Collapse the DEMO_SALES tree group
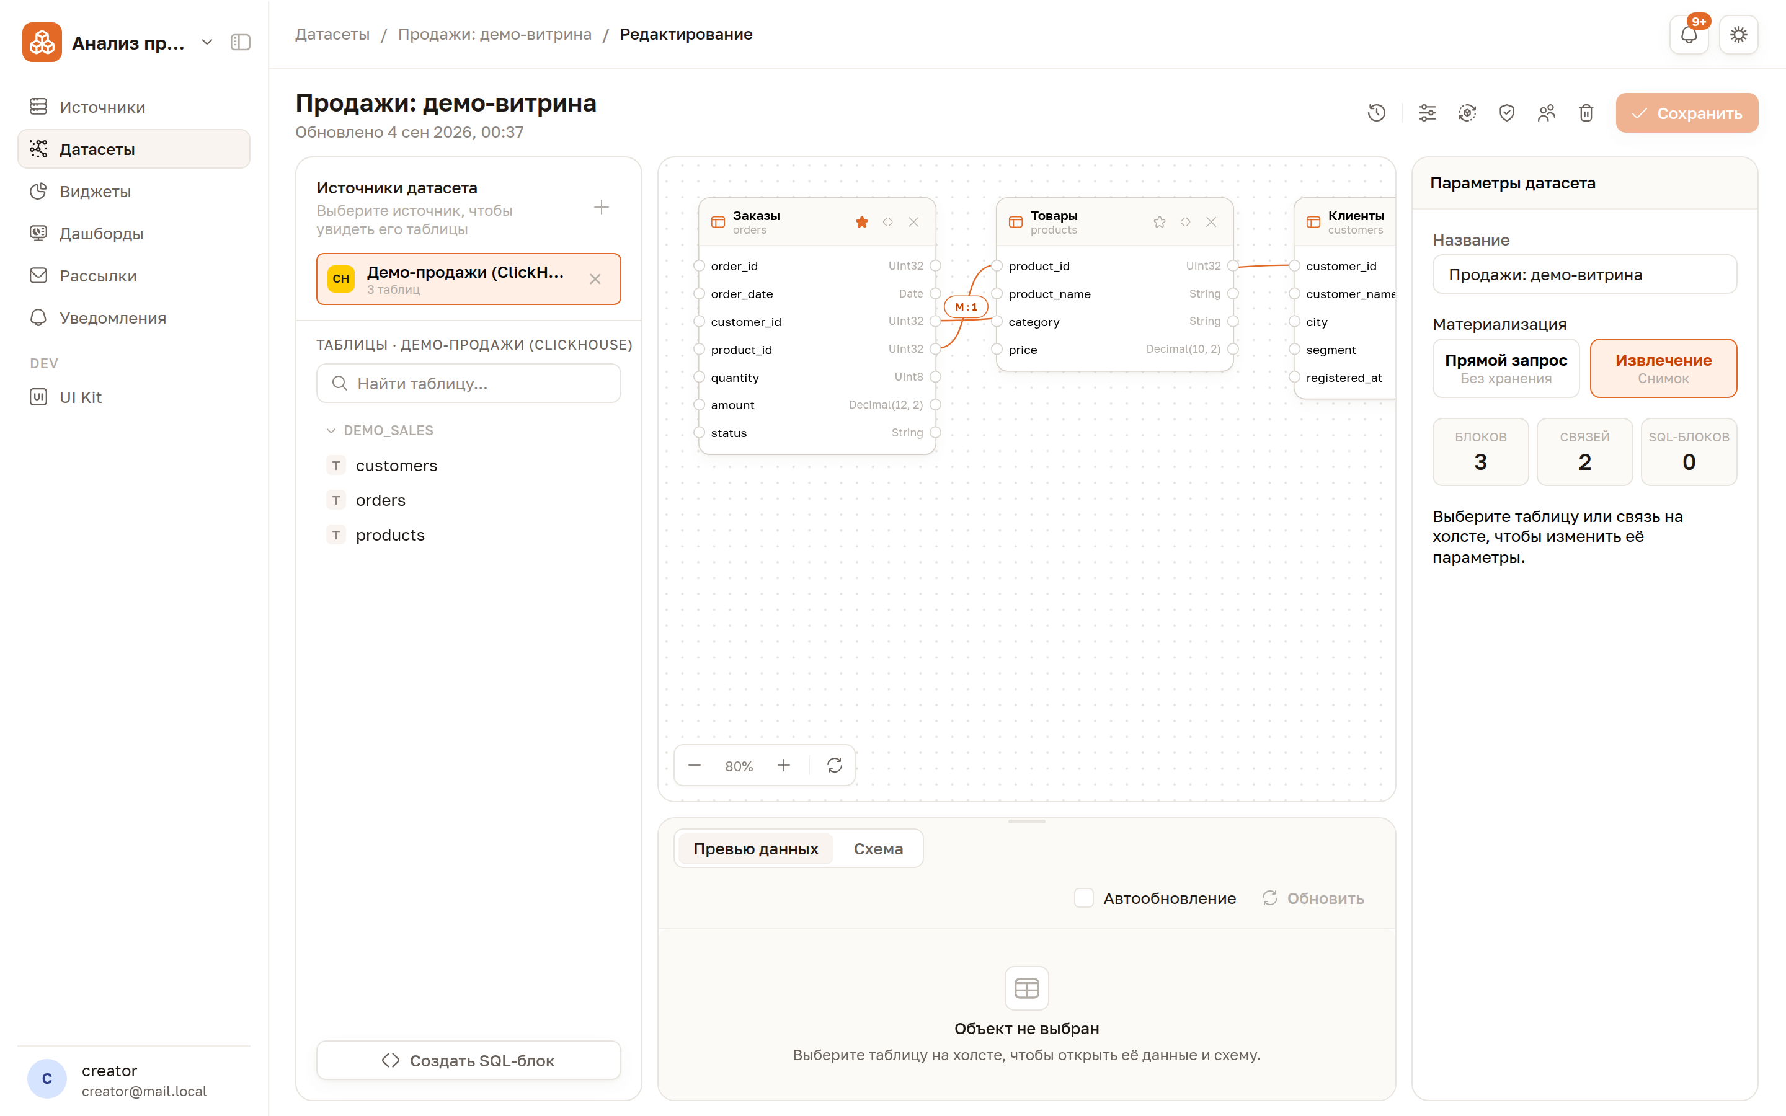1786x1116 pixels. [331, 430]
